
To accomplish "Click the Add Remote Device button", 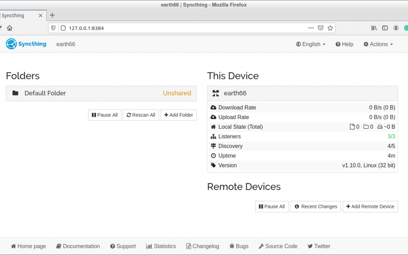I will [370, 206].
